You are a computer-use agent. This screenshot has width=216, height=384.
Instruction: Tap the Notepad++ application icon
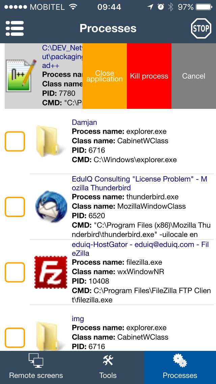tap(21, 76)
